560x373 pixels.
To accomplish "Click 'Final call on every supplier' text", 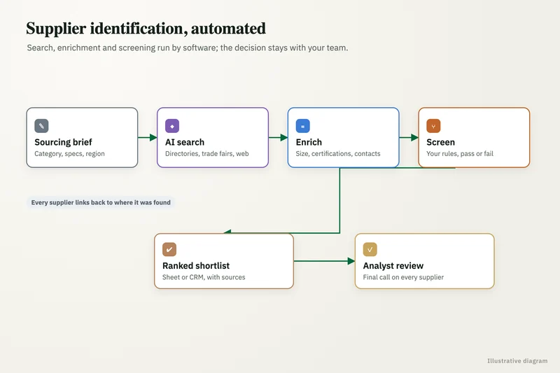I will pos(404,277).
